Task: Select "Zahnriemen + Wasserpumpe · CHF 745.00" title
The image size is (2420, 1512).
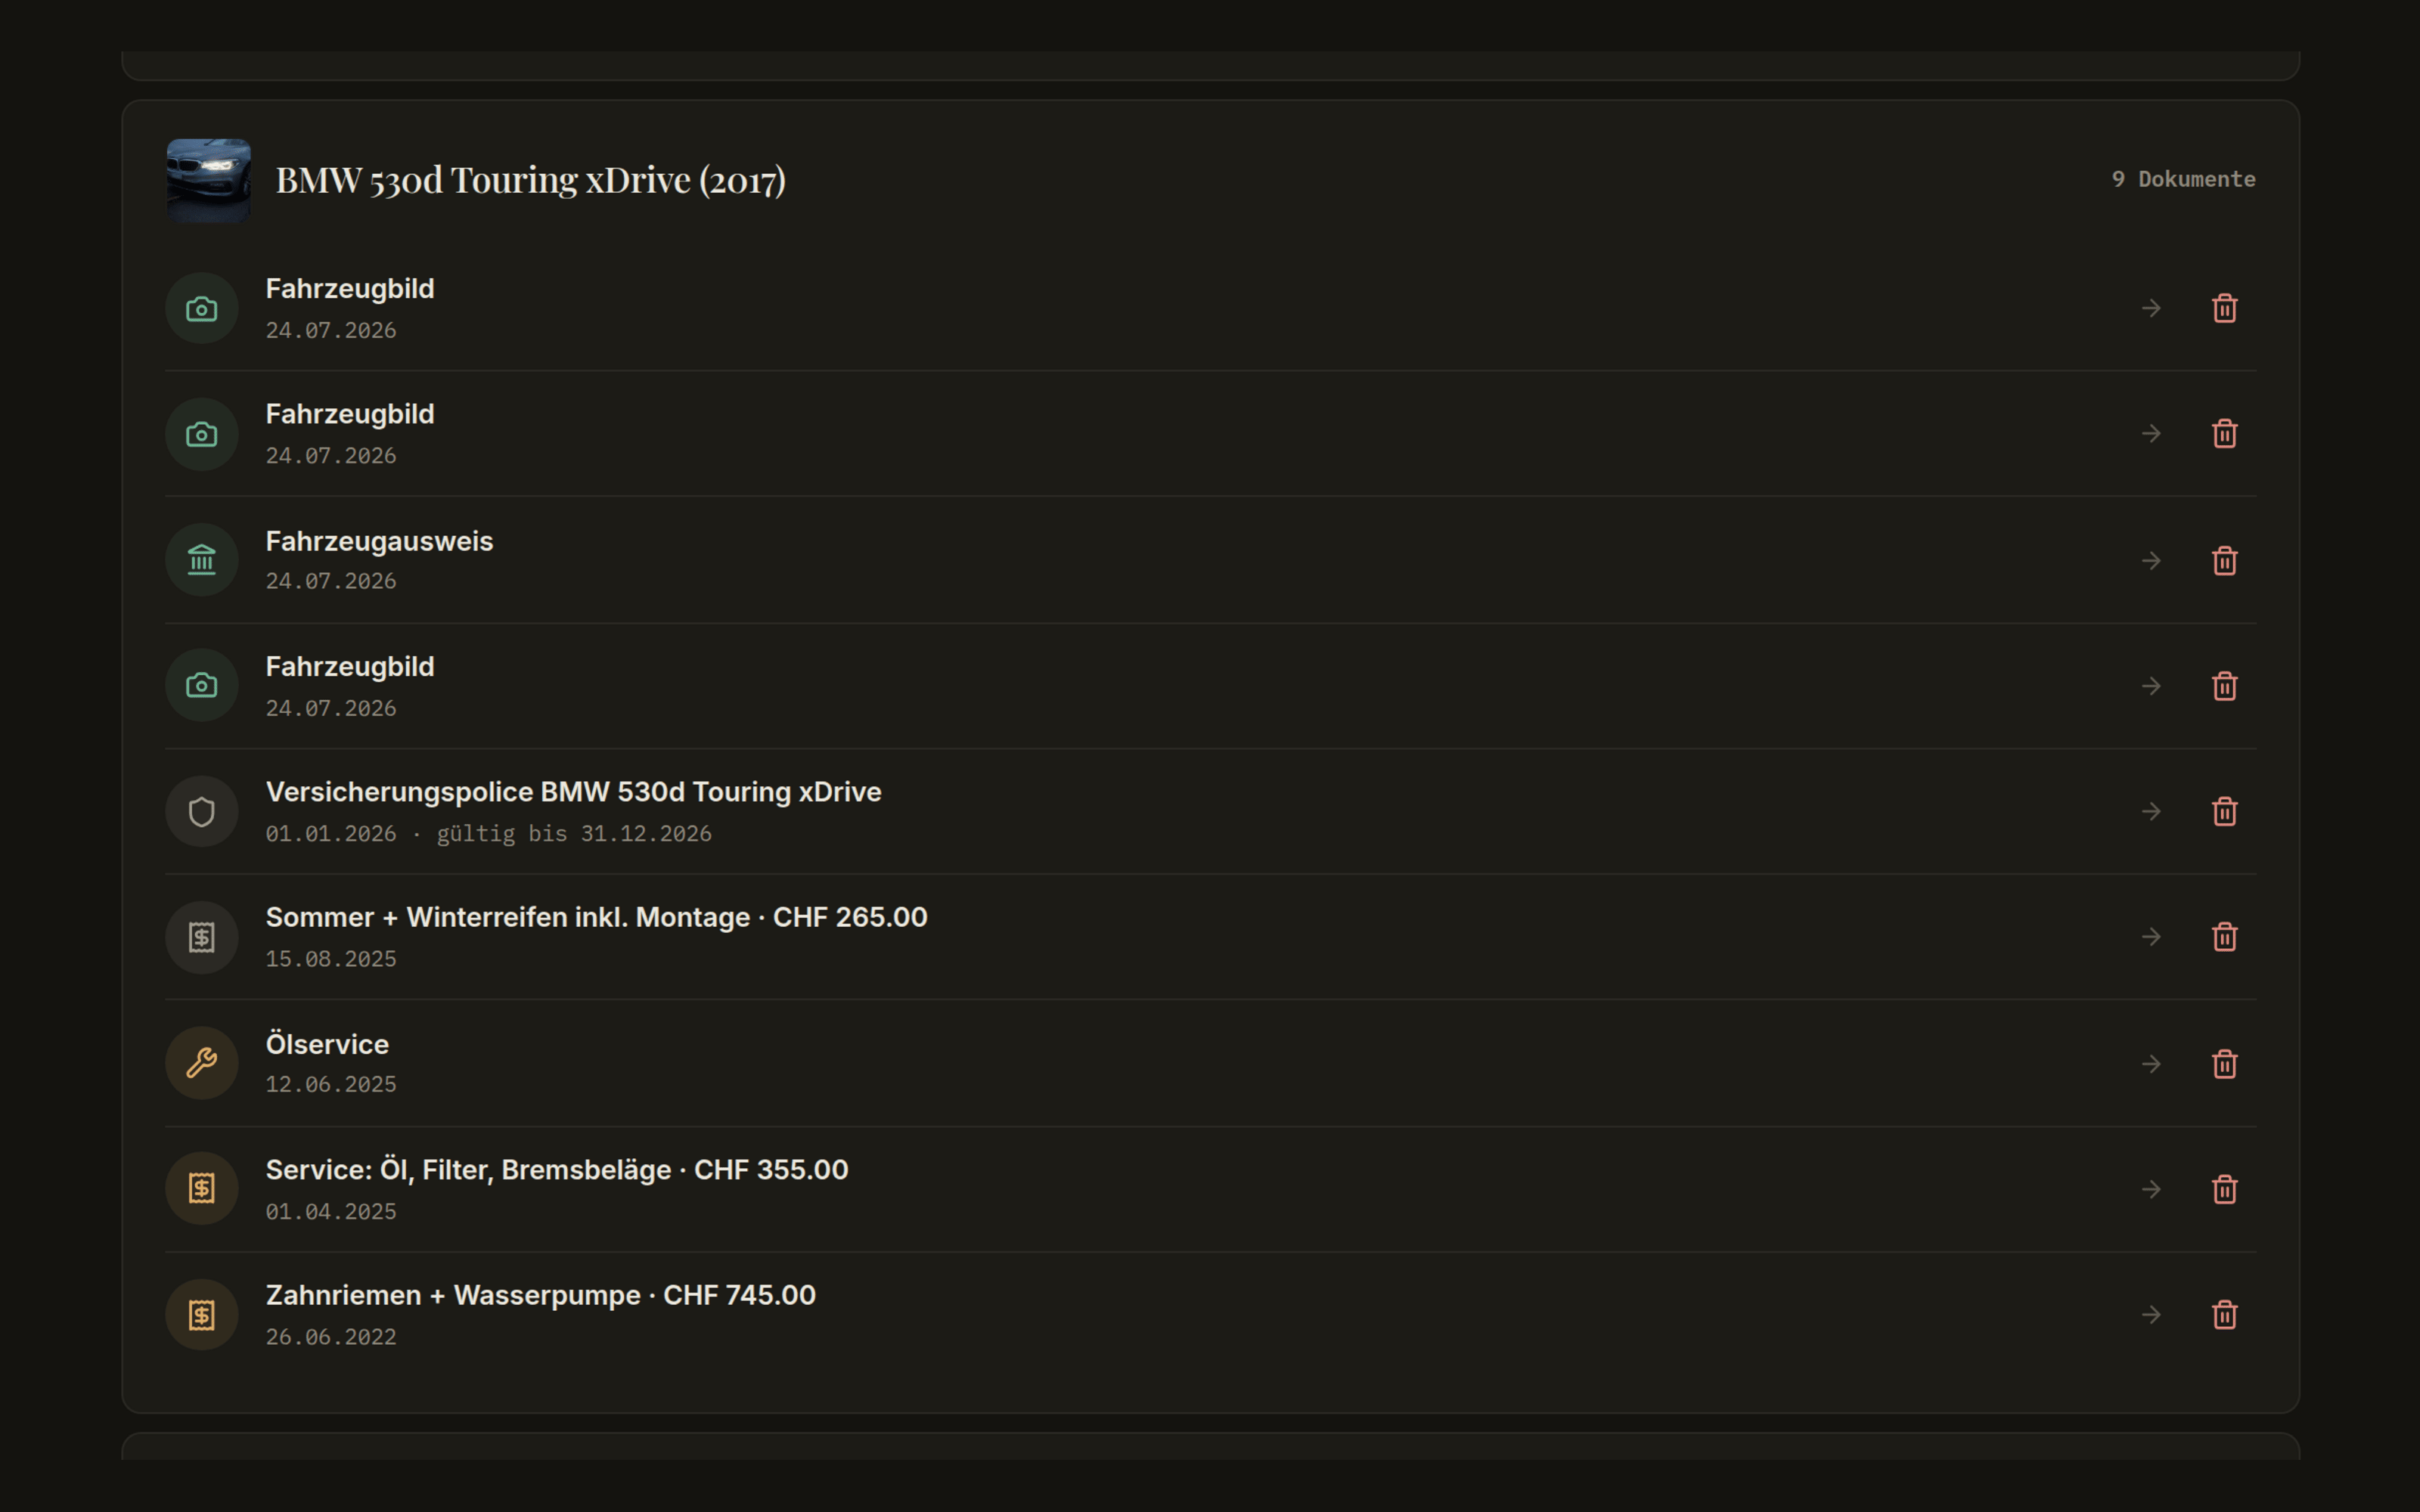Action: click(540, 1295)
